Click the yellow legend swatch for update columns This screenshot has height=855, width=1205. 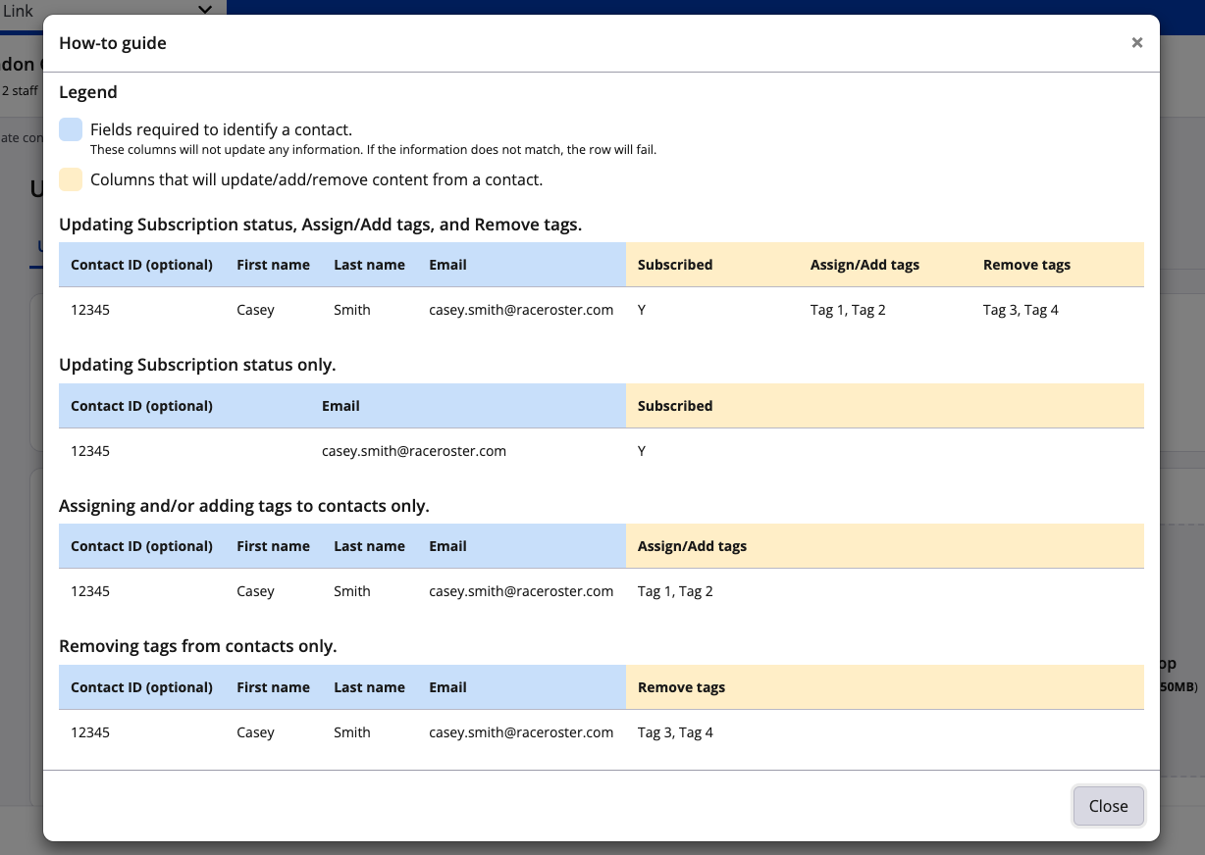71,179
